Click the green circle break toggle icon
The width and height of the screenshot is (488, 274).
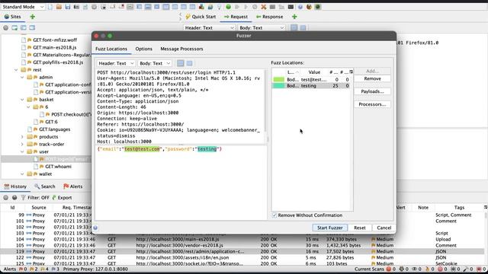(228, 7)
